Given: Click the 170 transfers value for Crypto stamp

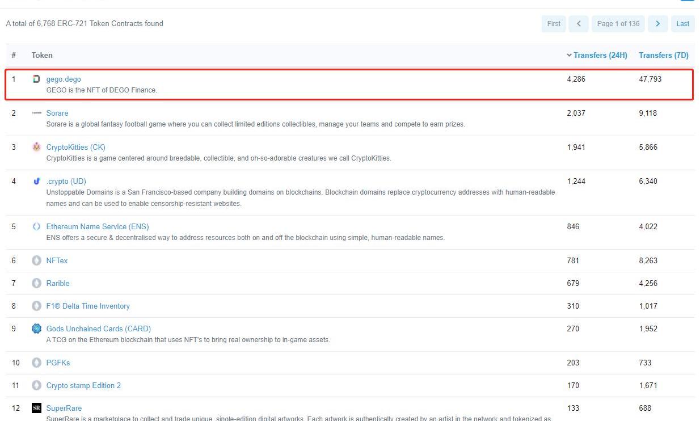Looking at the screenshot, I should click(573, 385).
